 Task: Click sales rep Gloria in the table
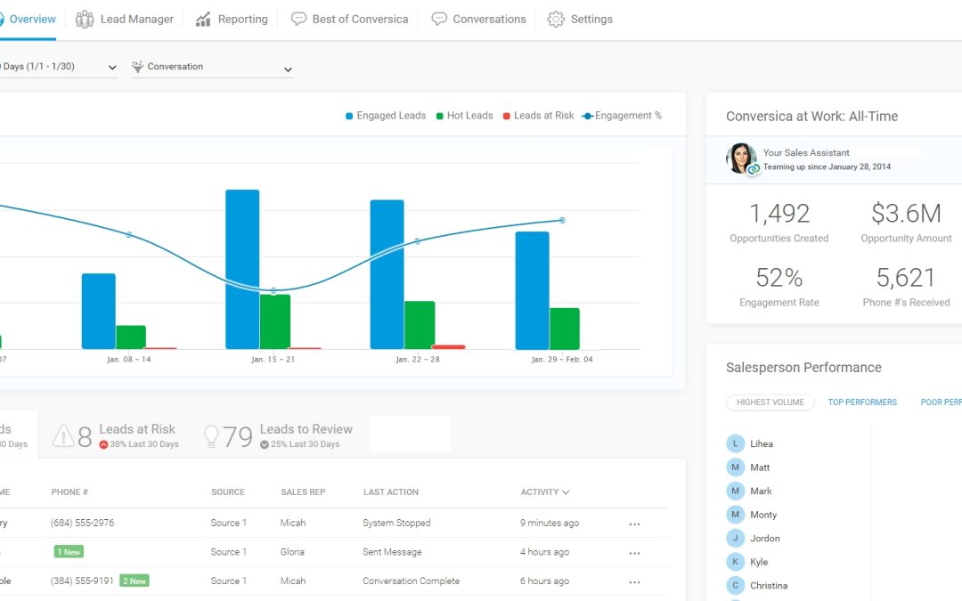(292, 552)
